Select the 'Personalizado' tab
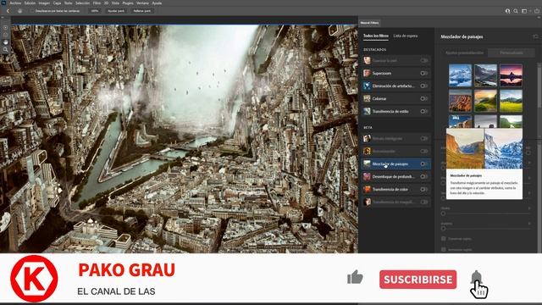The height and width of the screenshot is (305, 542). point(512,53)
